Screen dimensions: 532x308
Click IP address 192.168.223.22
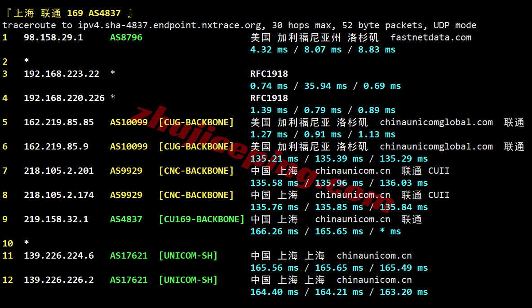[62, 74]
